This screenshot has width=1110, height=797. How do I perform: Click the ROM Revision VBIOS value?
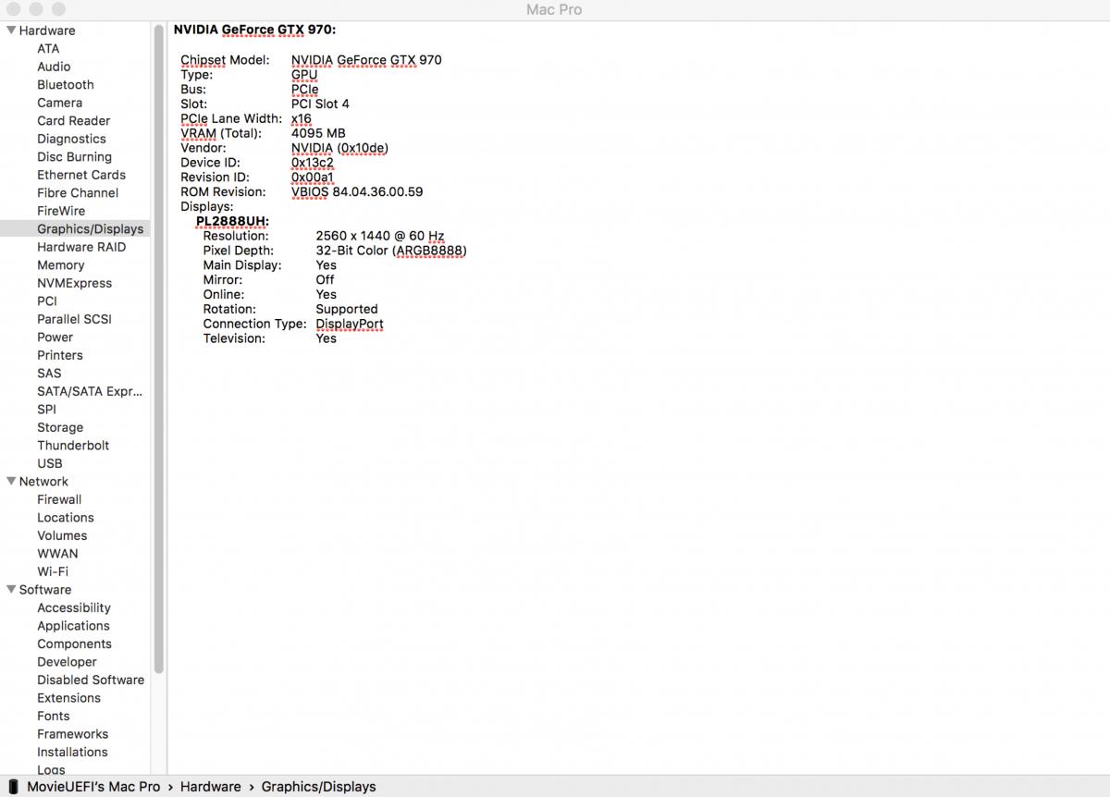tap(357, 192)
